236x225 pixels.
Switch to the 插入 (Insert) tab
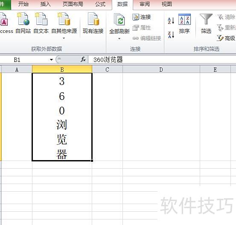(x=46, y=4)
